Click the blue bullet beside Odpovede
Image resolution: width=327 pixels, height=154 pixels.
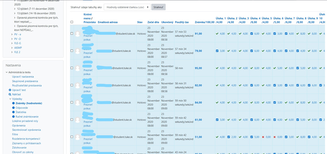pos(13,108)
